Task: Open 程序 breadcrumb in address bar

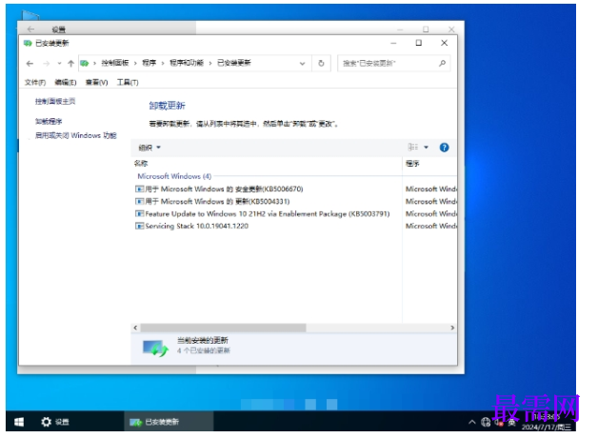Action: pos(149,63)
